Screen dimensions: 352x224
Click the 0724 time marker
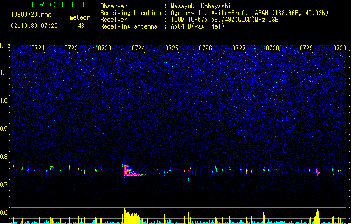pos(138,48)
